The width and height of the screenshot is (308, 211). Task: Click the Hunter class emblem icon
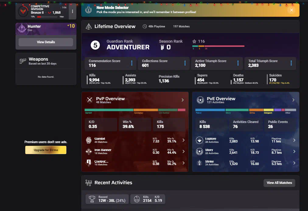tap(22, 28)
